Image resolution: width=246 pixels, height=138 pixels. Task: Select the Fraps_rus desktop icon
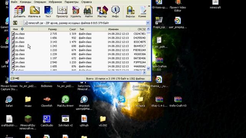click(x=159, y=23)
